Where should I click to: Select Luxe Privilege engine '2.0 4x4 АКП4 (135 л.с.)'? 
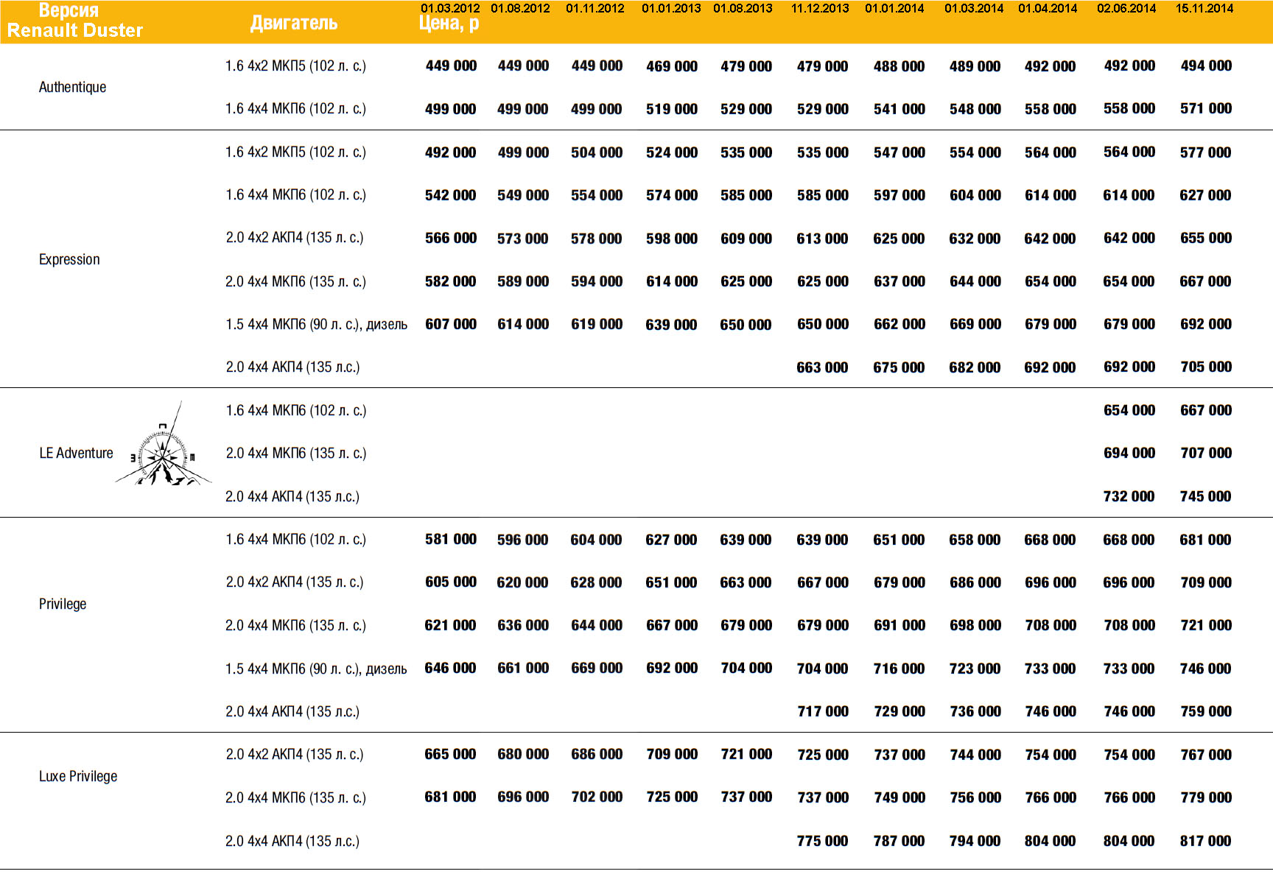[x=292, y=841]
